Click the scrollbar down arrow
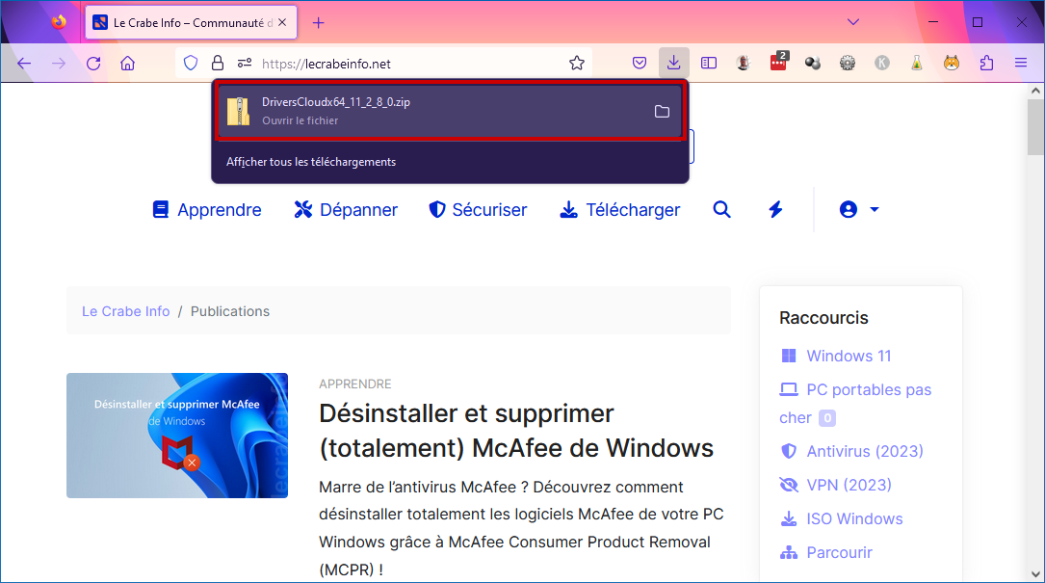This screenshot has width=1045, height=583. click(x=1035, y=574)
